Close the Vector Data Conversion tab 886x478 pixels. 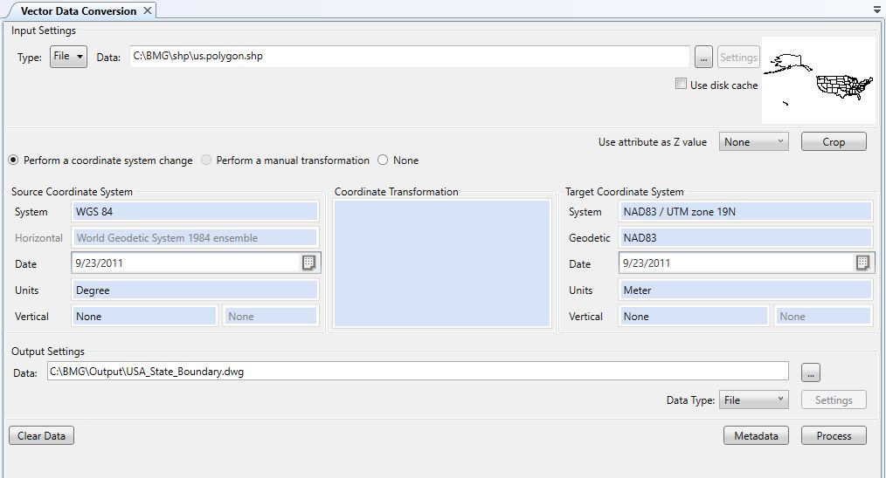click(148, 11)
